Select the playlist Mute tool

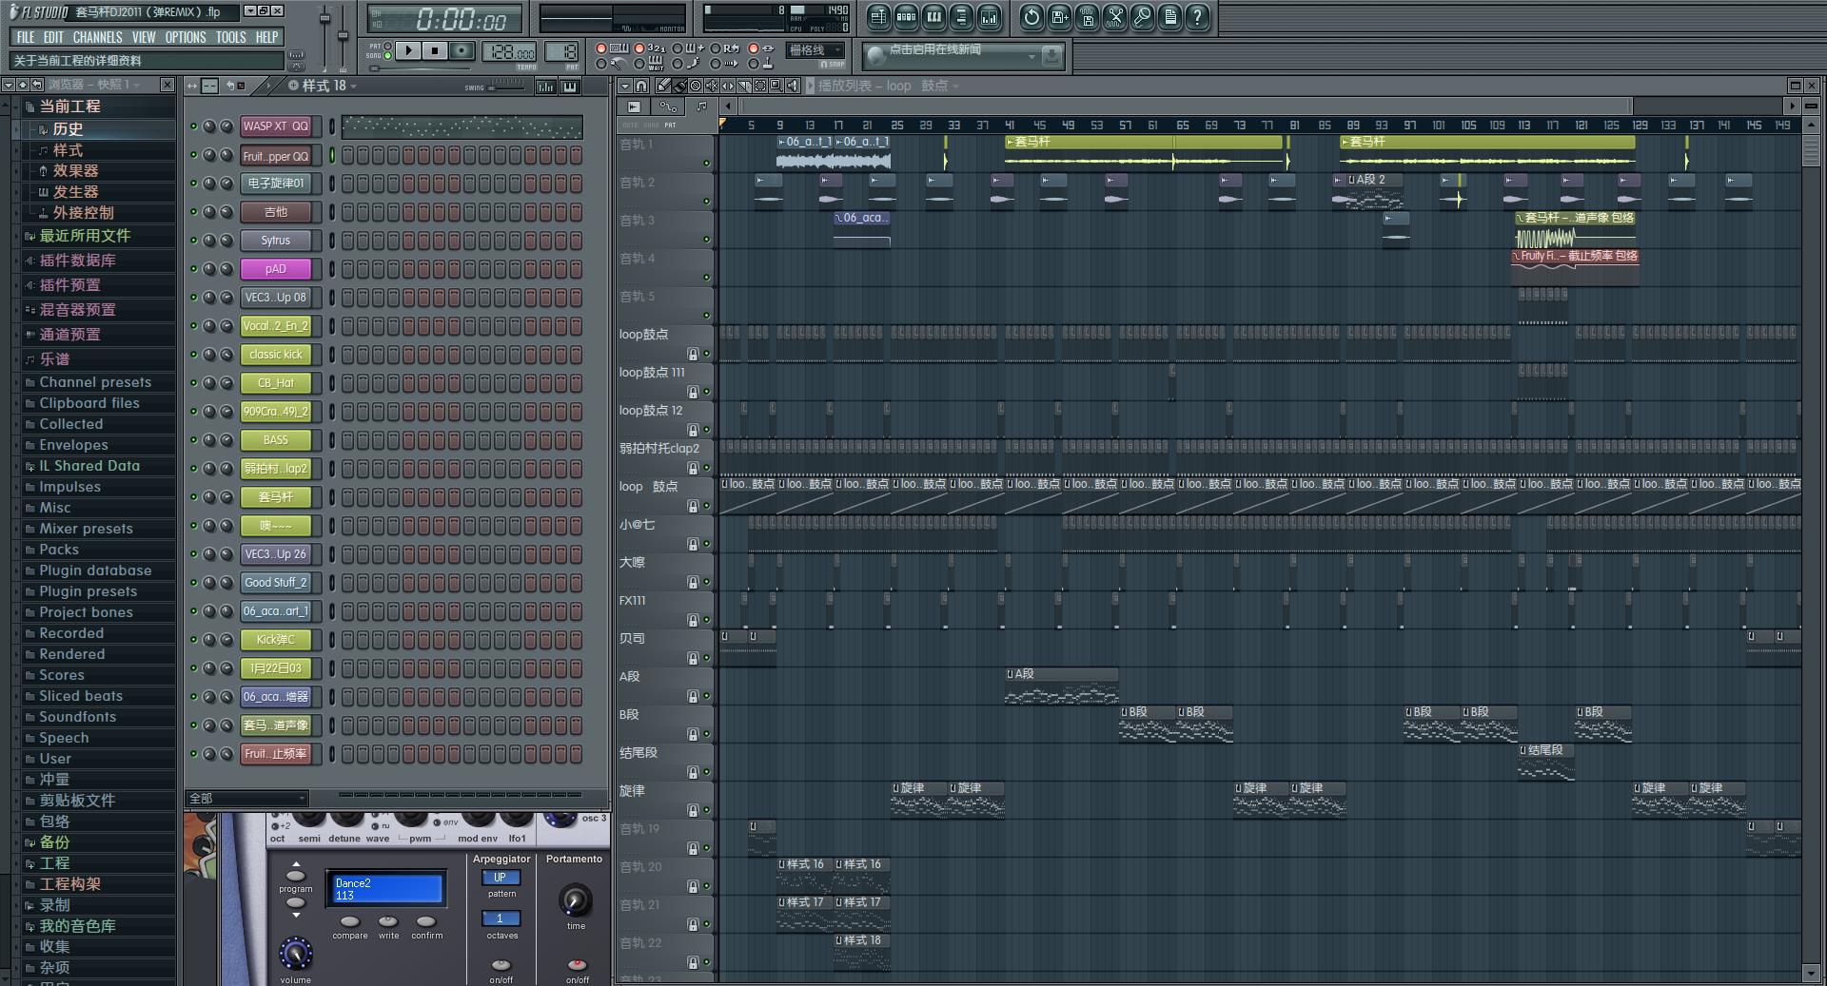tap(712, 86)
